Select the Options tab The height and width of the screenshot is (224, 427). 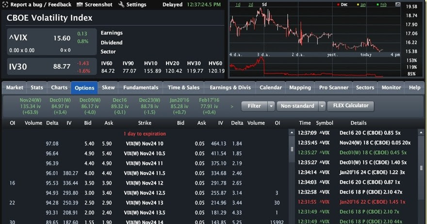tap(84, 88)
